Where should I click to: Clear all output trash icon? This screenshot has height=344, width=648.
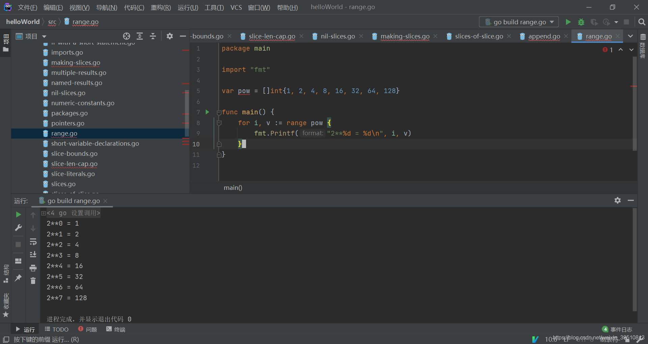pos(33,281)
